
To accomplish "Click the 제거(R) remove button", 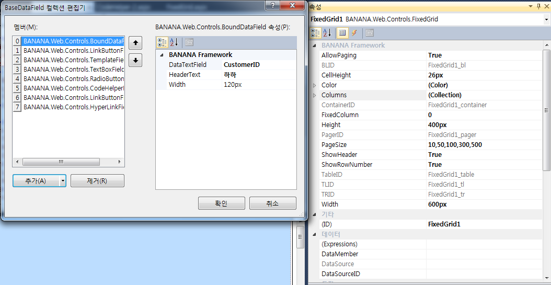I will pyautogui.click(x=97, y=180).
